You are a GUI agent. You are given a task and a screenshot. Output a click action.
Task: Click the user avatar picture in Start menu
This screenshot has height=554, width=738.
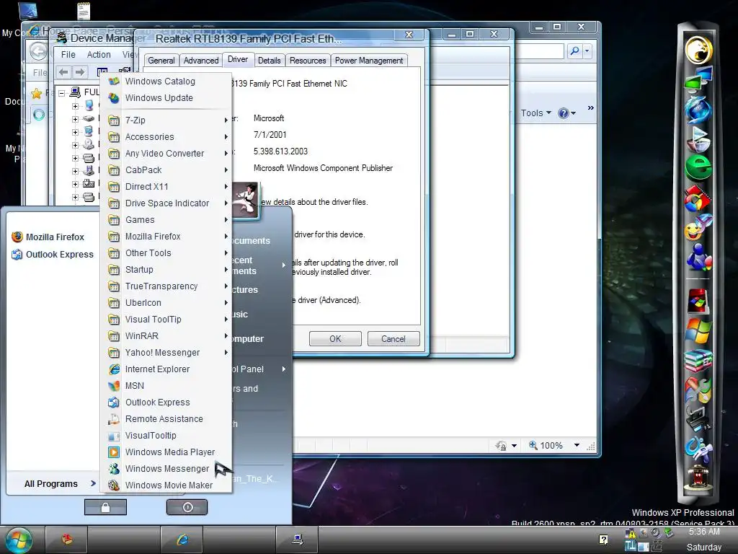click(x=245, y=200)
